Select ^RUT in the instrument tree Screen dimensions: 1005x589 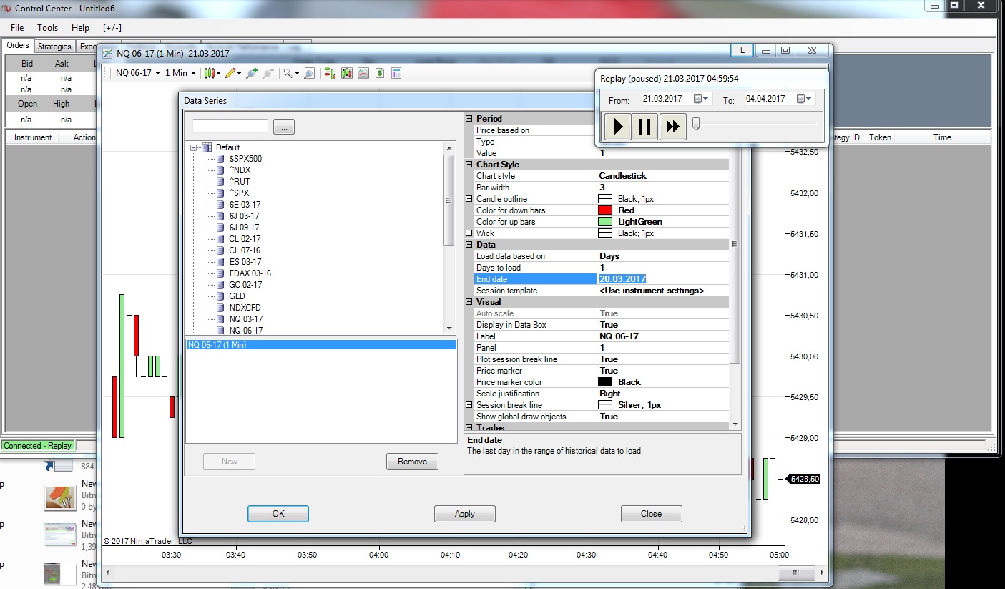pos(240,182)
